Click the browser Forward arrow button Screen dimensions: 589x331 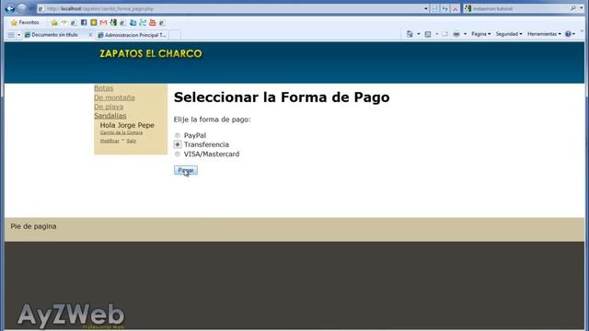click(22, 8)
